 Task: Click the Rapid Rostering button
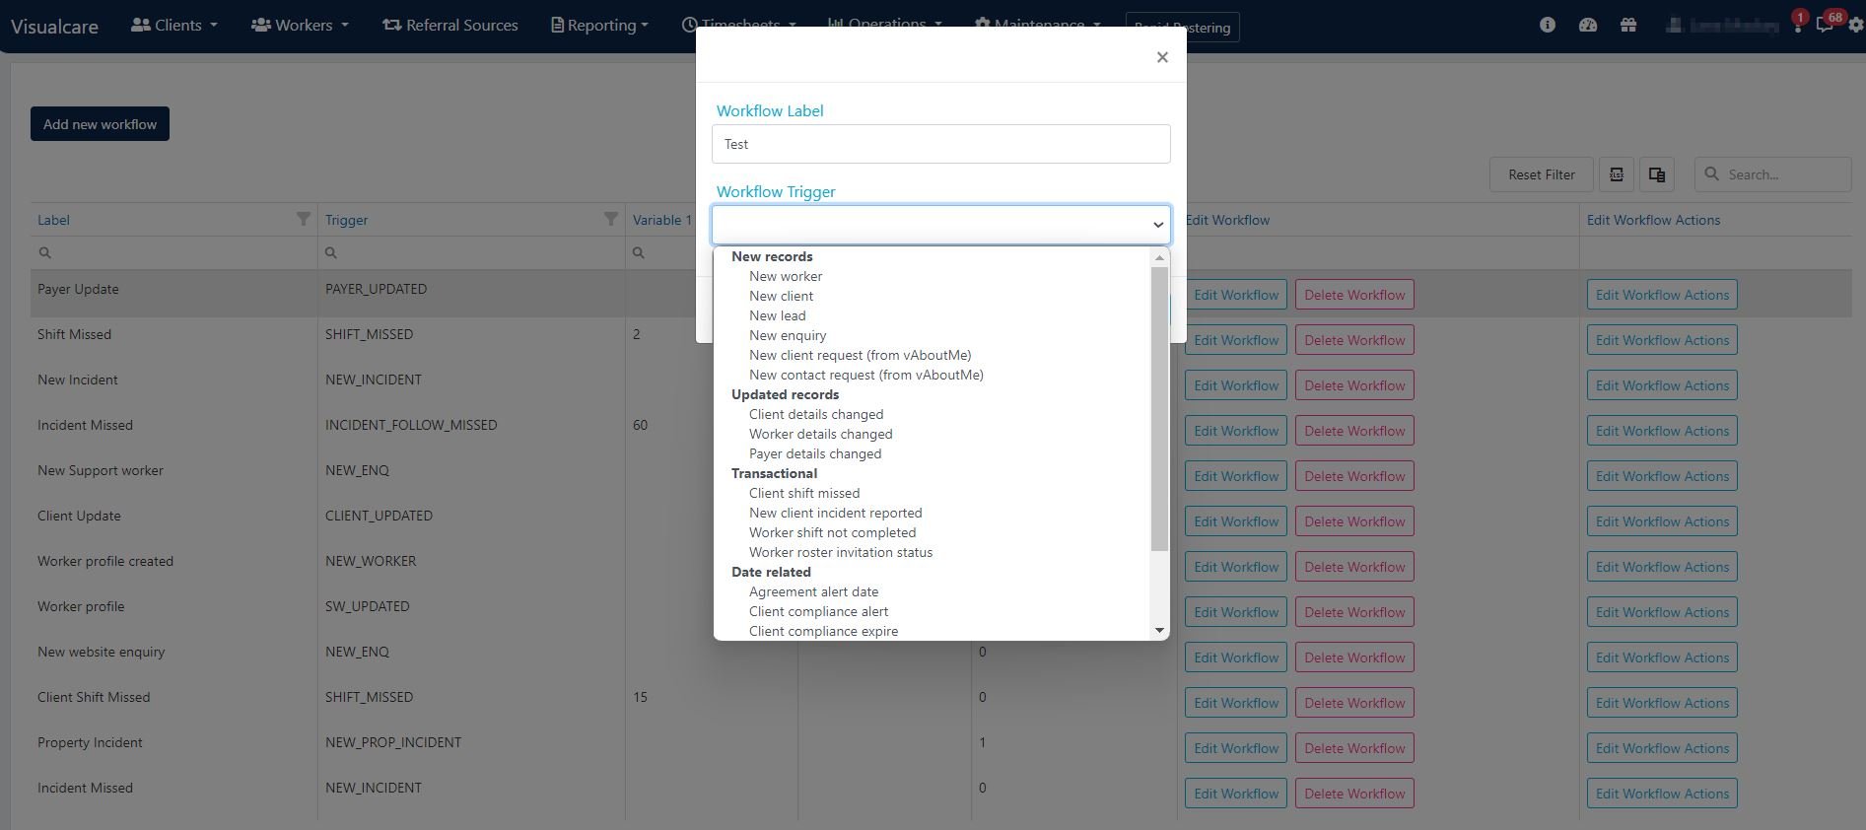(1212, 28)
